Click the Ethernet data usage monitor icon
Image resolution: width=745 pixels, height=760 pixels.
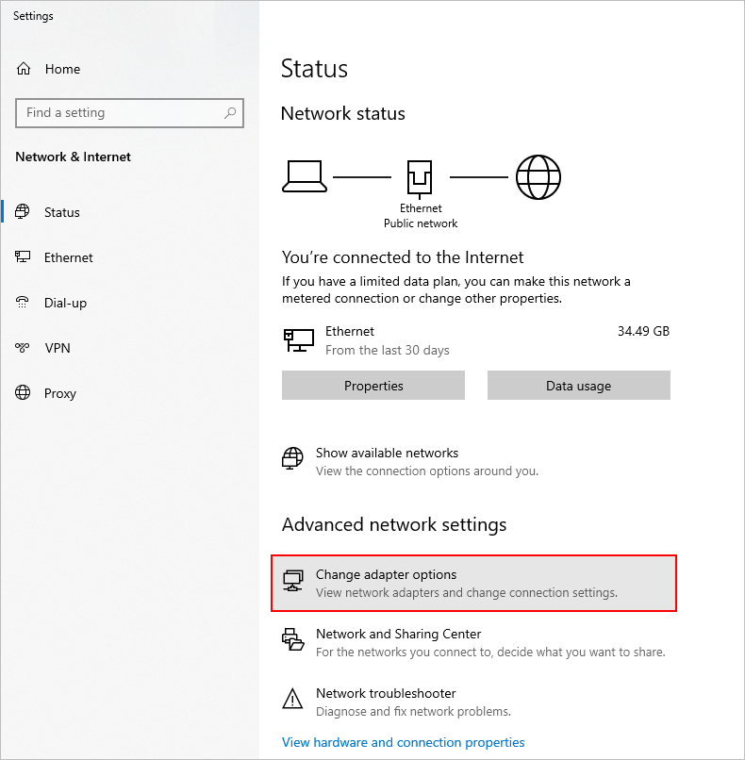299,339
